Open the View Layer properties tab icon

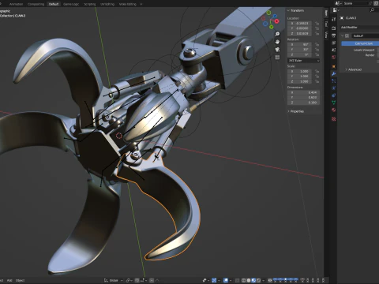point(334,43)
